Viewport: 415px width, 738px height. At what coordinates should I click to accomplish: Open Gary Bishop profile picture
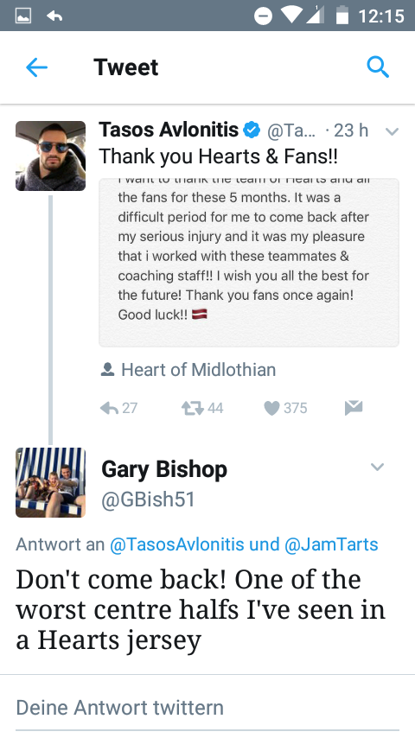50,482
